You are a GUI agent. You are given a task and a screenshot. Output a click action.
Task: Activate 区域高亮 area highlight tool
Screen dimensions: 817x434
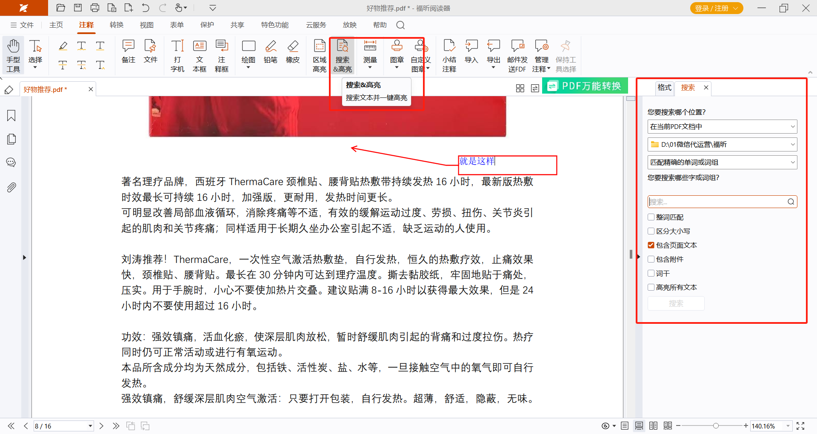[x=320, y=55]
